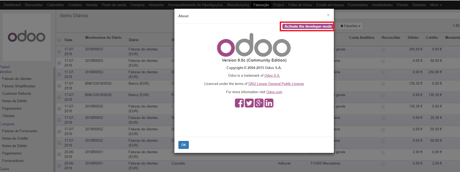Click the large Odoo logo in dialog
The height and width of the screenshot is (172, 460).
254,45
